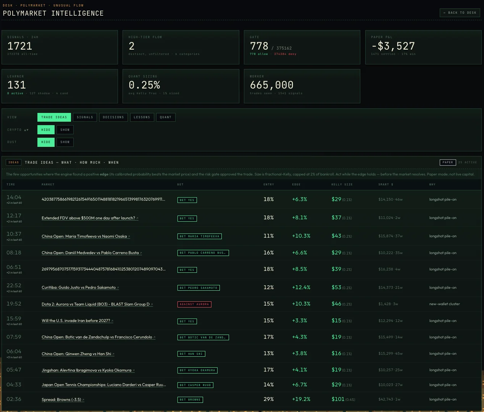Open the Quant view tab
Image resolution: width=484 pixels, height=412 pixels.
click(x=166, y=117)
